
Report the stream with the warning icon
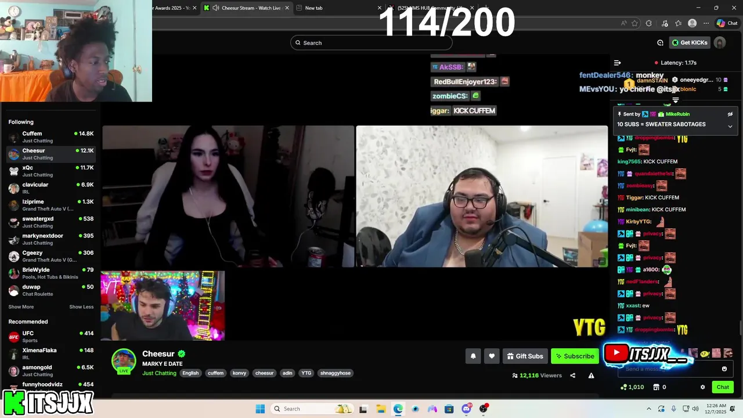[x=591, y=376]
